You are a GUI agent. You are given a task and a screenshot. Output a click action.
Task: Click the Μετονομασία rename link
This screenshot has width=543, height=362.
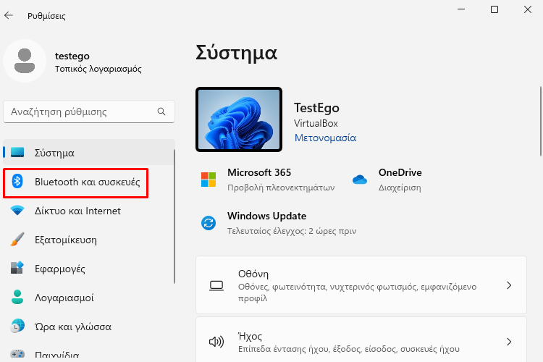pos(325,138)
